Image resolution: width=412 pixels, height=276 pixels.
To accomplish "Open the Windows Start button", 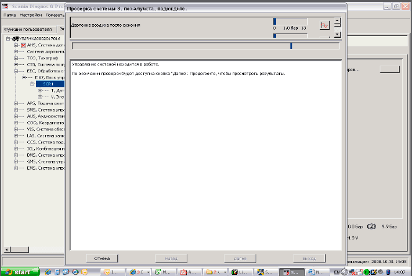I will [x=20, y=271].
